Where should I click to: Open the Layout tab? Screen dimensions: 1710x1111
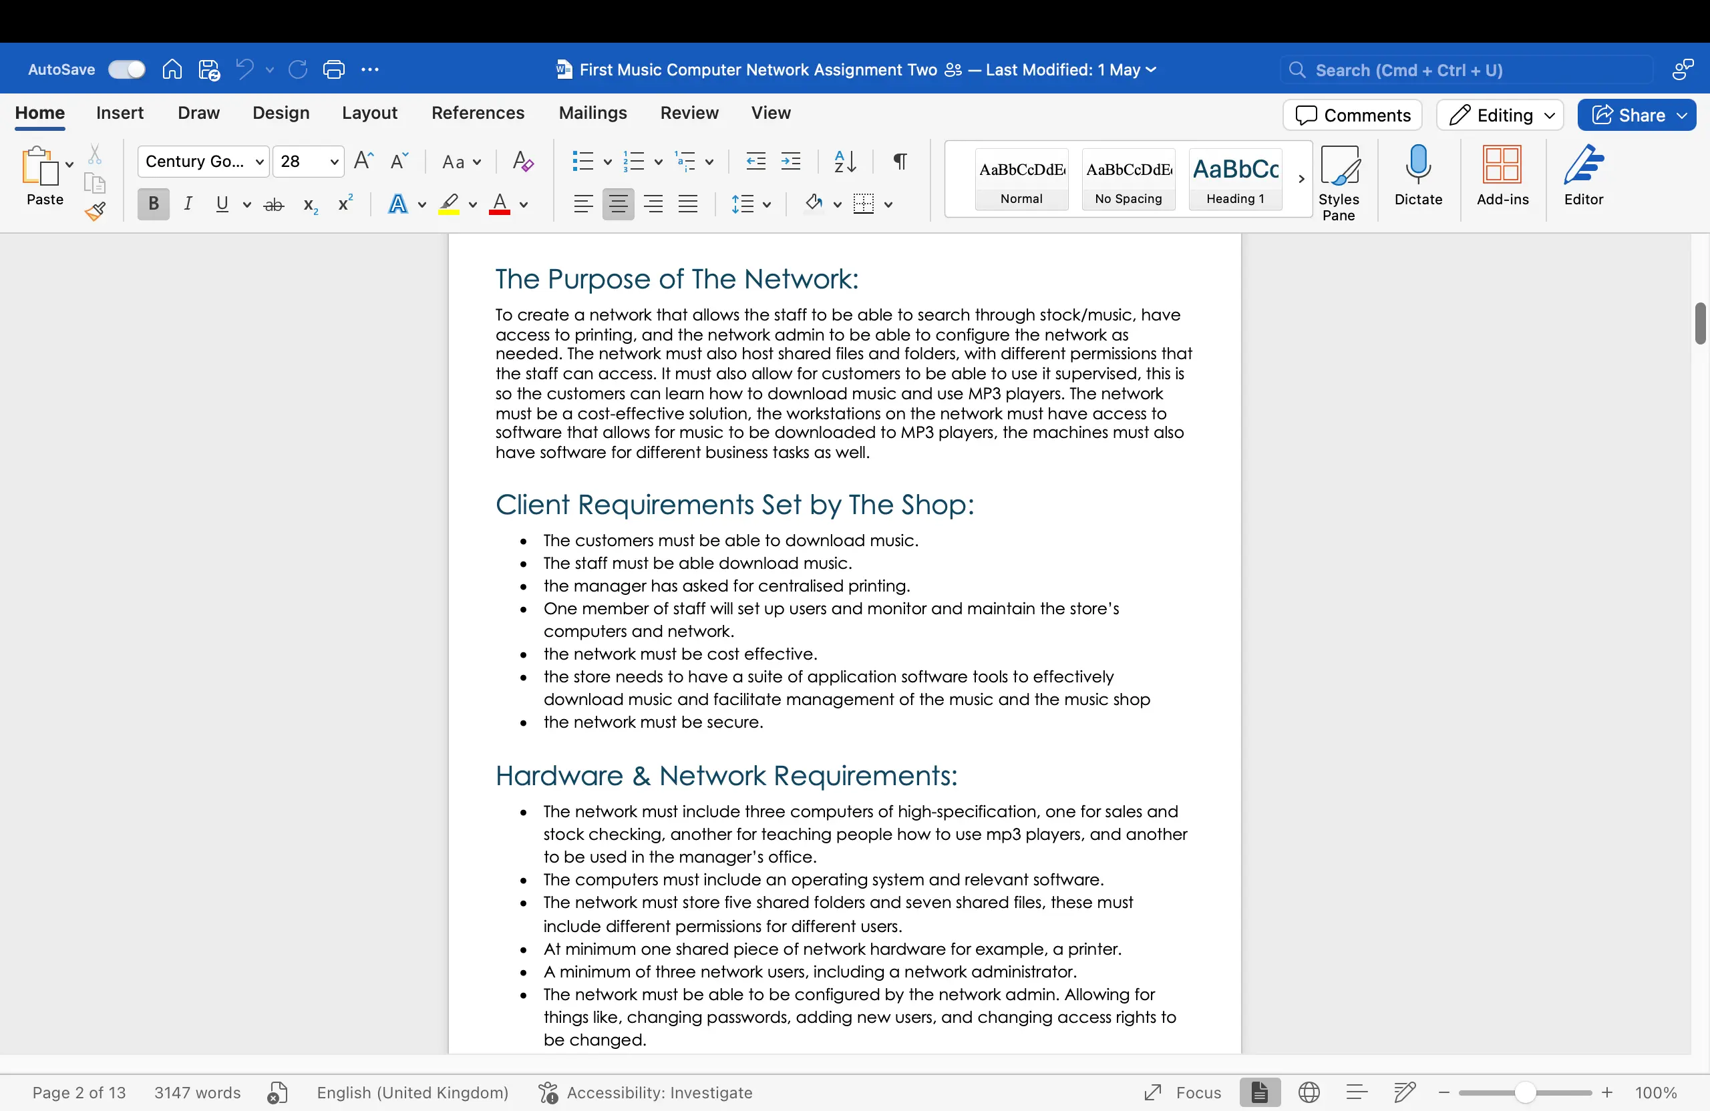[369, 114]
